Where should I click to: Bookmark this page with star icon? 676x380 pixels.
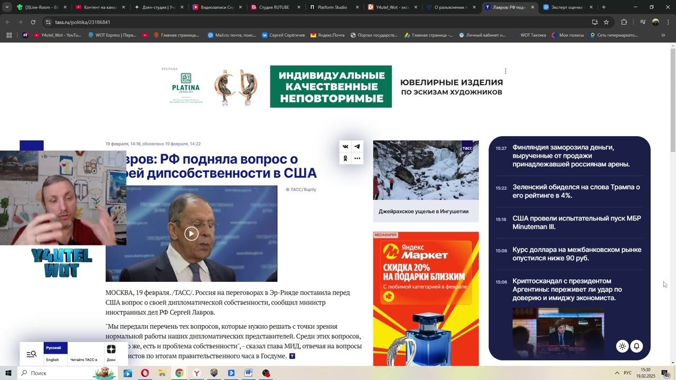[x=606, y=22]
